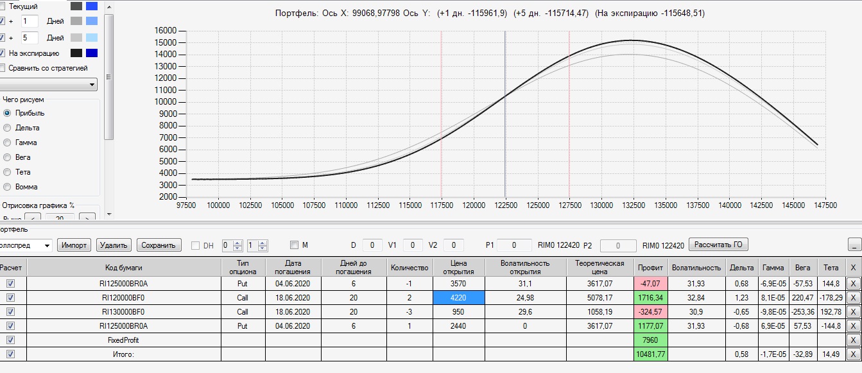Viewport: 862px width, 373px height.
Task: Click the second DH stepper showing 1
Action: 257,245
